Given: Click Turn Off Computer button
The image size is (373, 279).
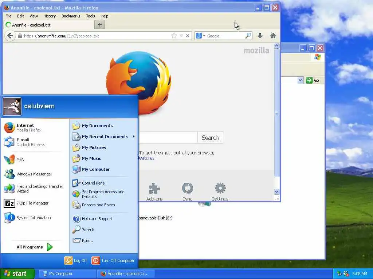Looking at the screenshot, I should tap(113, 260).
